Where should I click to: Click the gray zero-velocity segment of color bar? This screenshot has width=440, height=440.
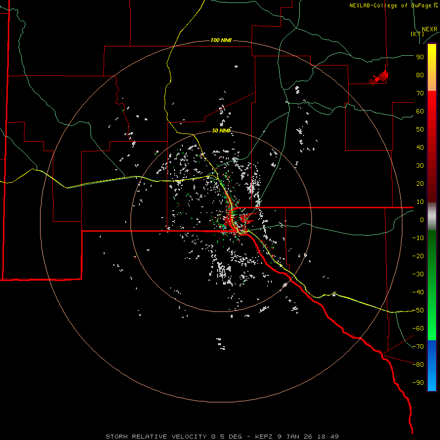(432, 217)
